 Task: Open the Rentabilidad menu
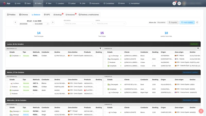click(134, 3)
